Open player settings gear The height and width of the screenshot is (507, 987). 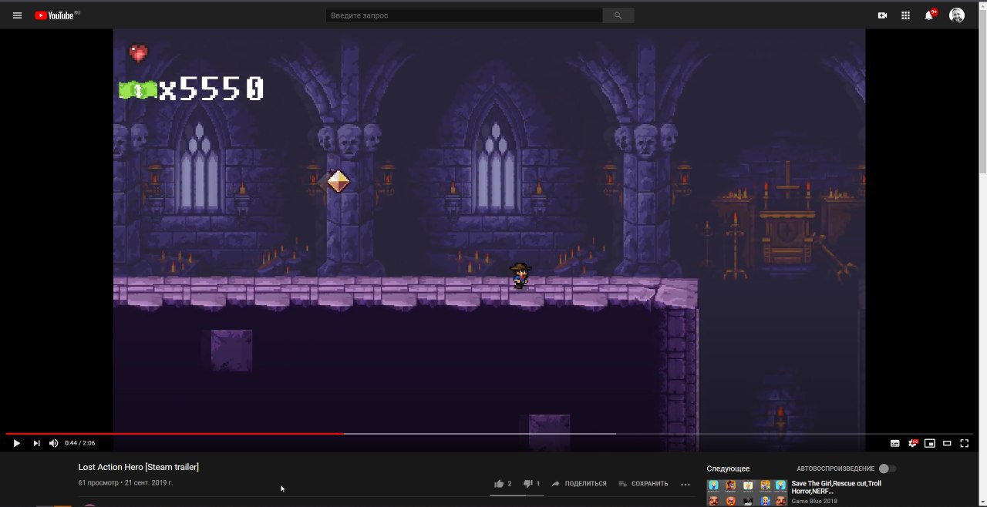913,443
